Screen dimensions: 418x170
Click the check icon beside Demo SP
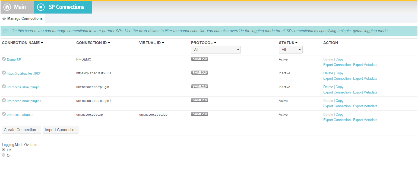[4, 59]
